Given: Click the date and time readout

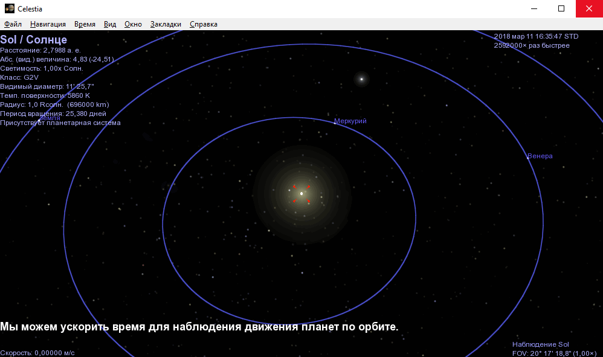Looking at the screenshot, I should (x=536, y=36).
